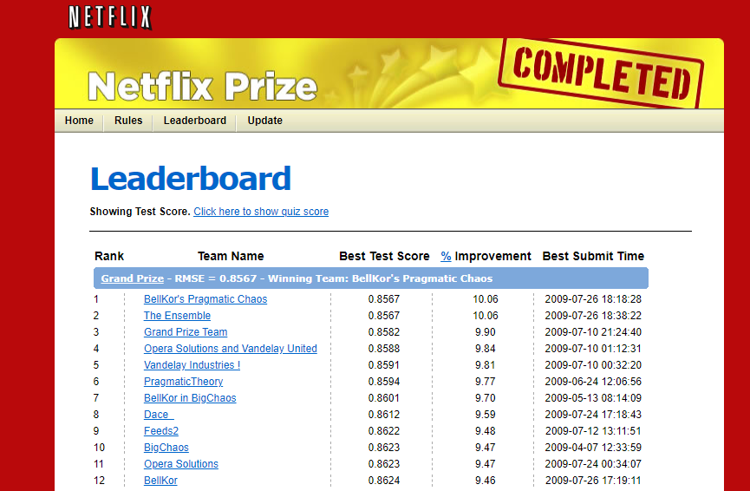Open Dace team link
Viewport: 750px width, 491px height.
coord(159,415)
